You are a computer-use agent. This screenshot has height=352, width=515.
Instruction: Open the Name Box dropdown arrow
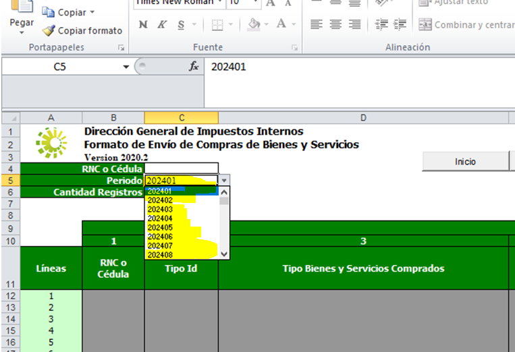point(126,67)
